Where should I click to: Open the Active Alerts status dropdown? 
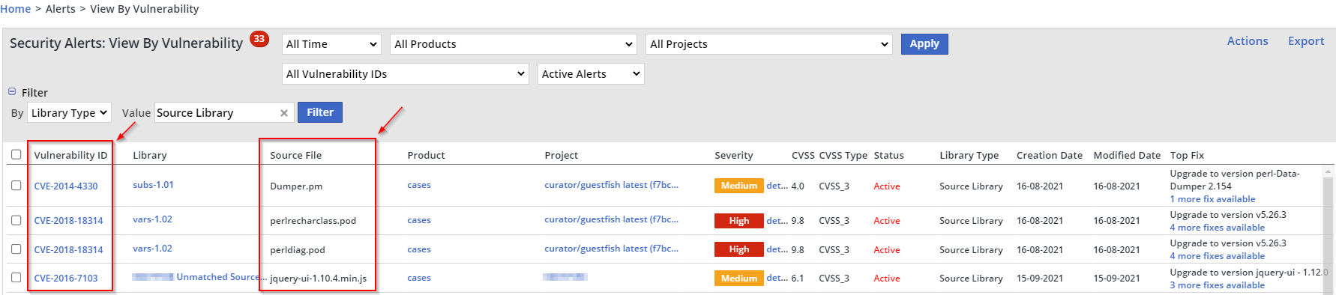pyautogui.click(x=591, y=74)
